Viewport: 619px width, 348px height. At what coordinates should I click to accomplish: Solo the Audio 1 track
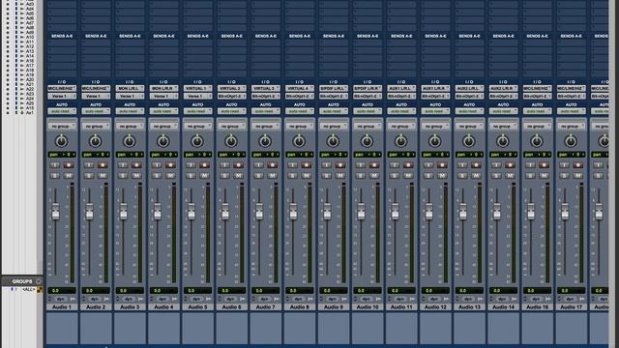[54, 176]
